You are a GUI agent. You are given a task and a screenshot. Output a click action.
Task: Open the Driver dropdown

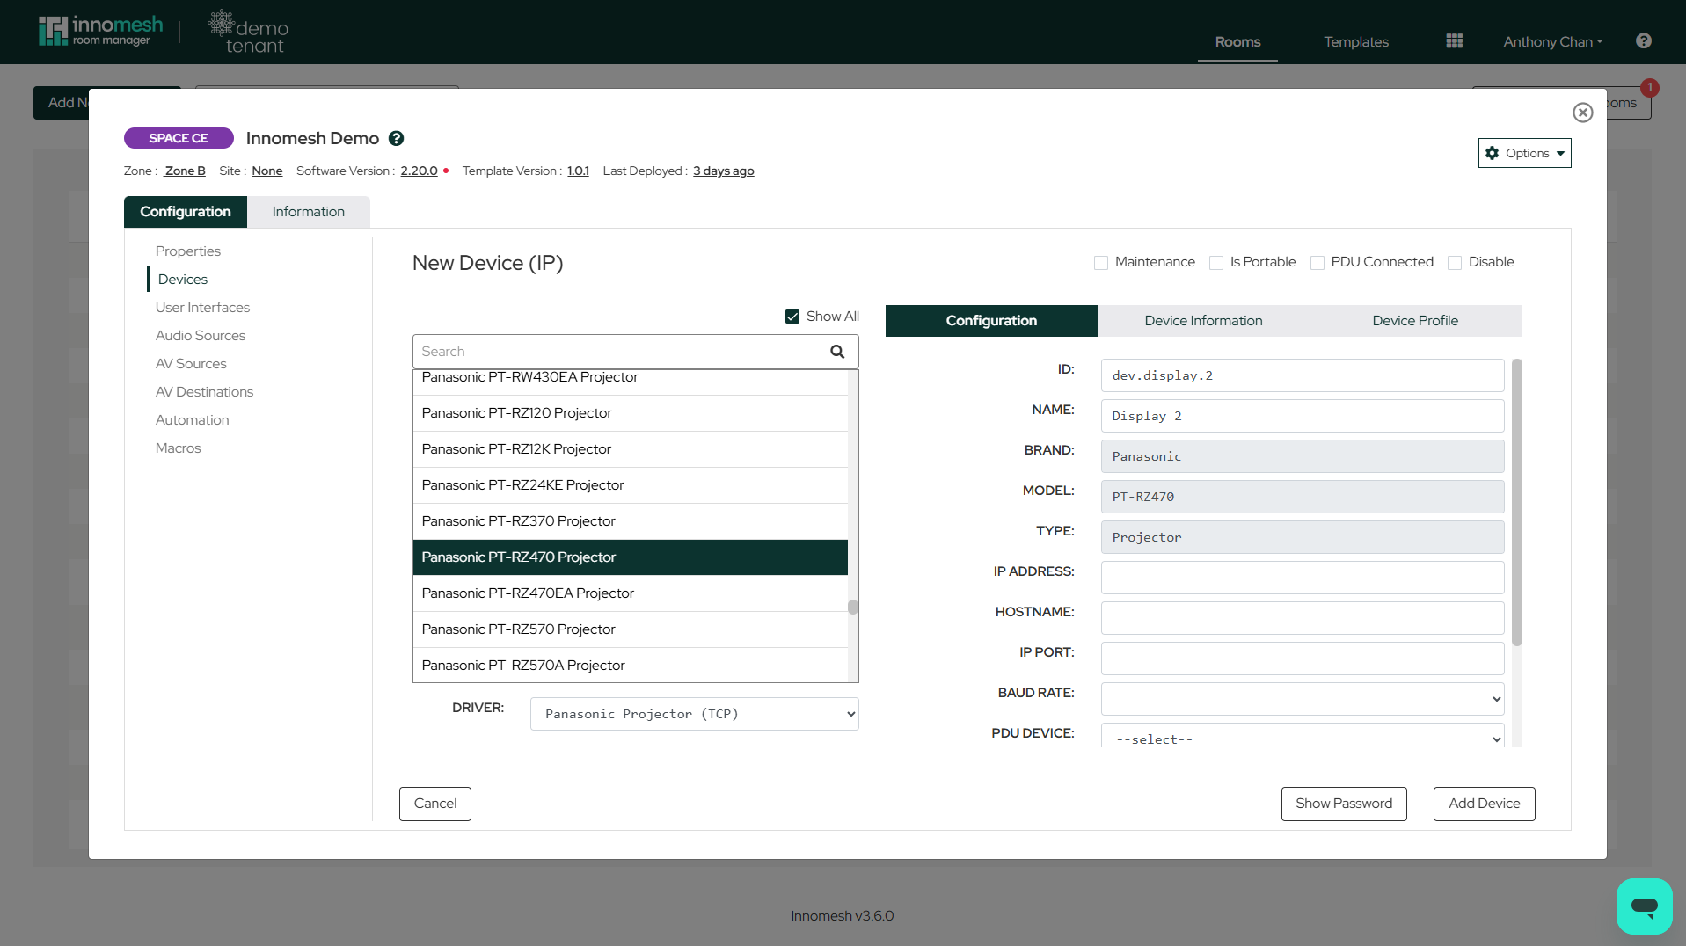pos(694,714)
